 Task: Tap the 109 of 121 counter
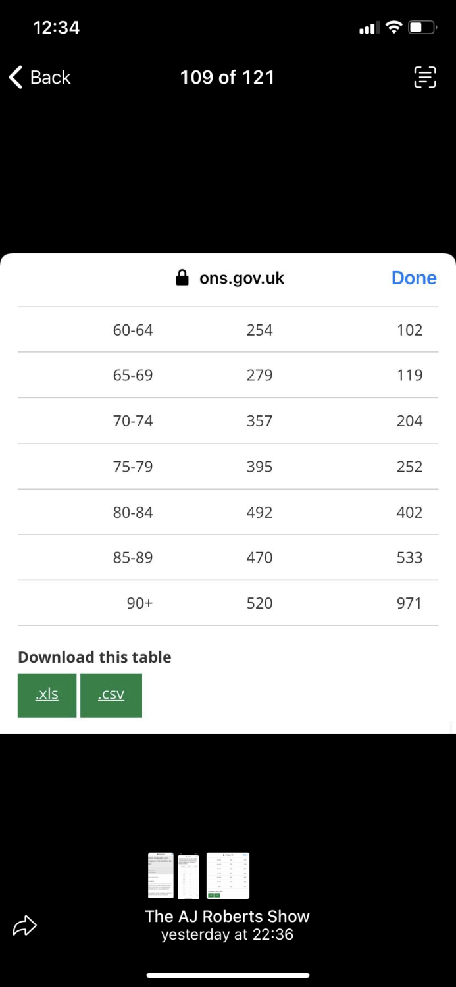(227, 78)
